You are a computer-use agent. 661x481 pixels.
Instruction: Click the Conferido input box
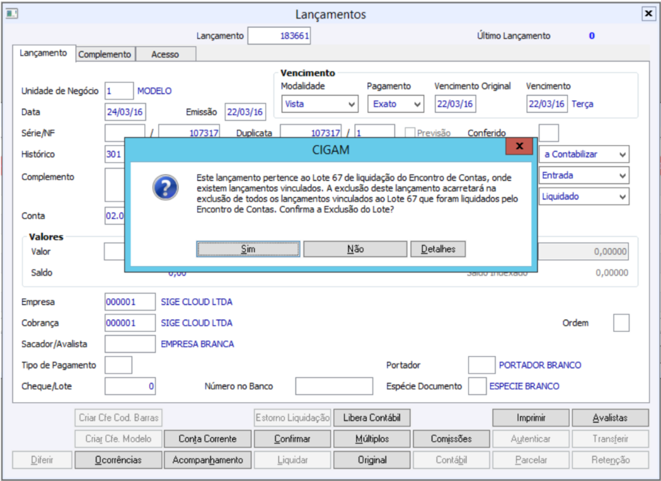549,133
